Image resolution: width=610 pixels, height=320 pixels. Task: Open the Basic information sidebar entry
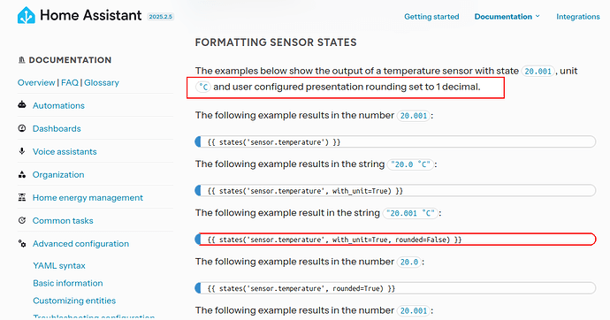pos(68,283)
